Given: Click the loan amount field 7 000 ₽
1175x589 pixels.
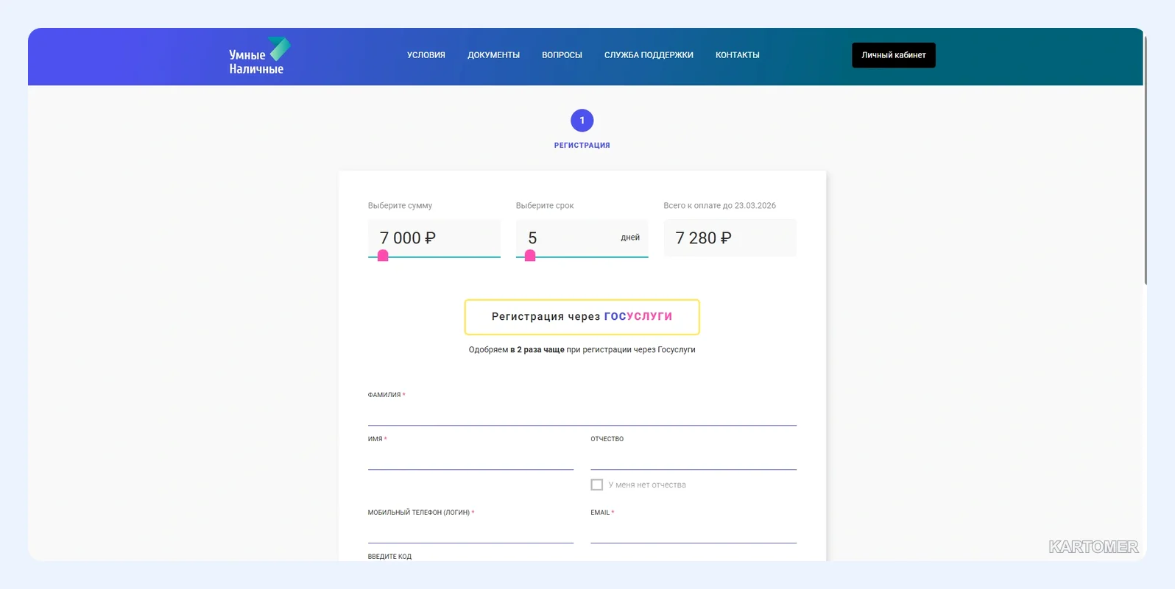Looking at the screenshot, I should pos(434,238).
